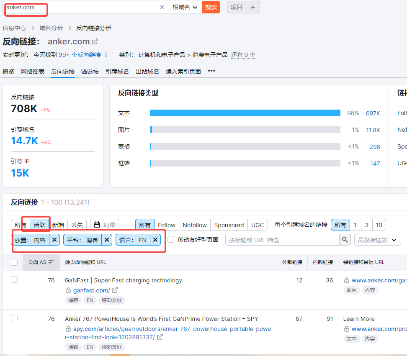The width and height of the screenshot is (407, 356).
Task: Open ganfast.com external link icon
Action: click(115, 290)
